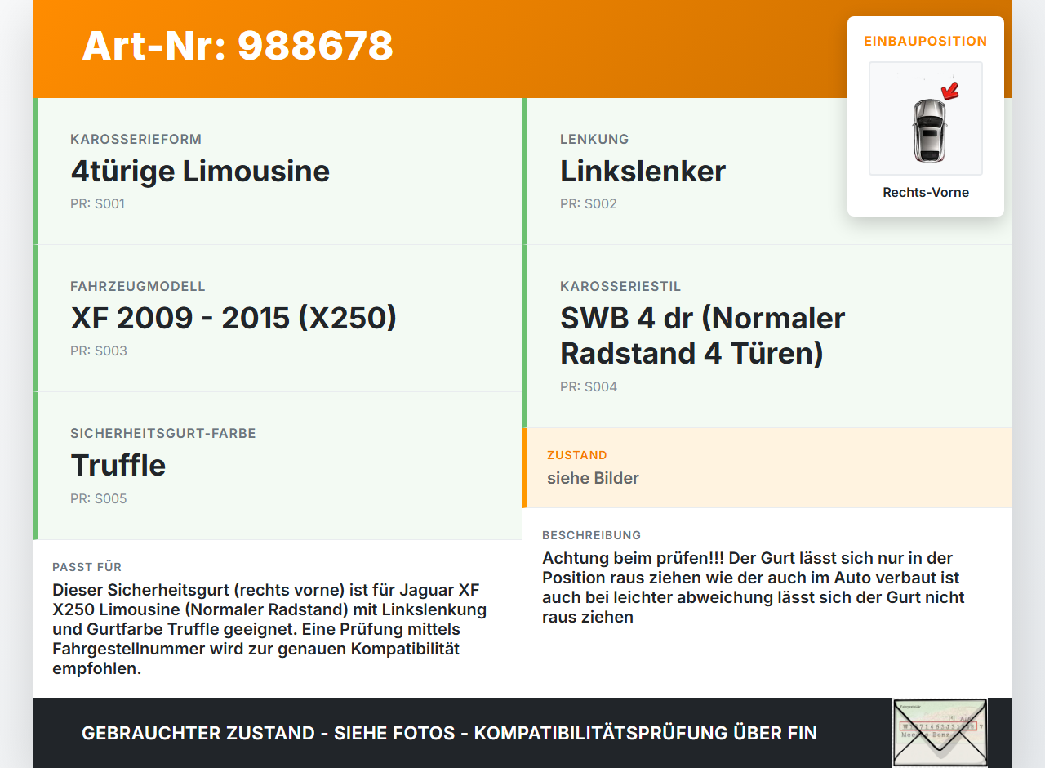Click the orange Zustand accent bar

click(x=525, y=467)
